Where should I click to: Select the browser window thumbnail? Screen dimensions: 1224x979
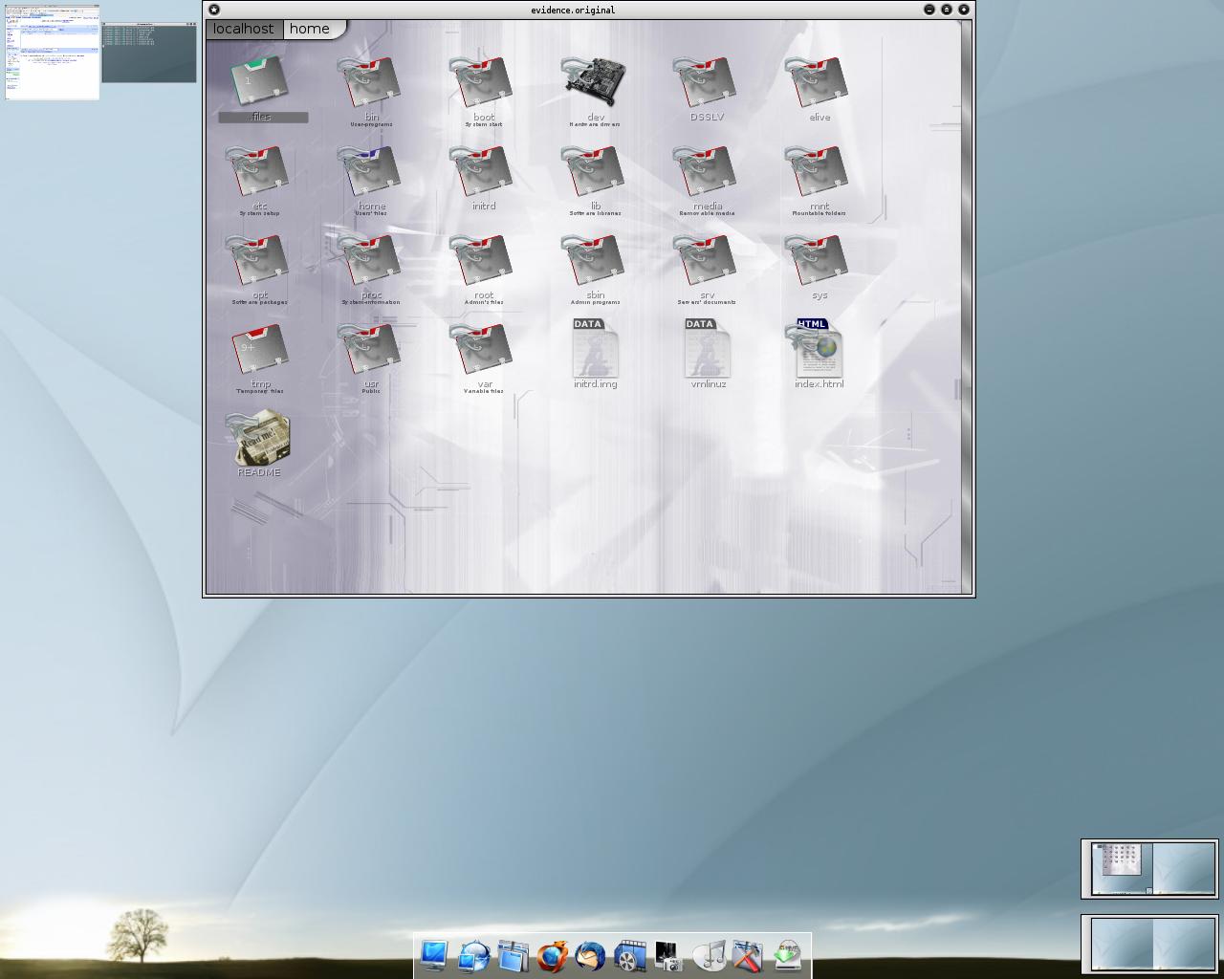pyautogui.click(x=53, y=52)
